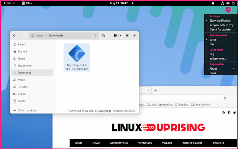Toggle the Show notification option
This screenshot has height=149, width=238.
[220, 20]
